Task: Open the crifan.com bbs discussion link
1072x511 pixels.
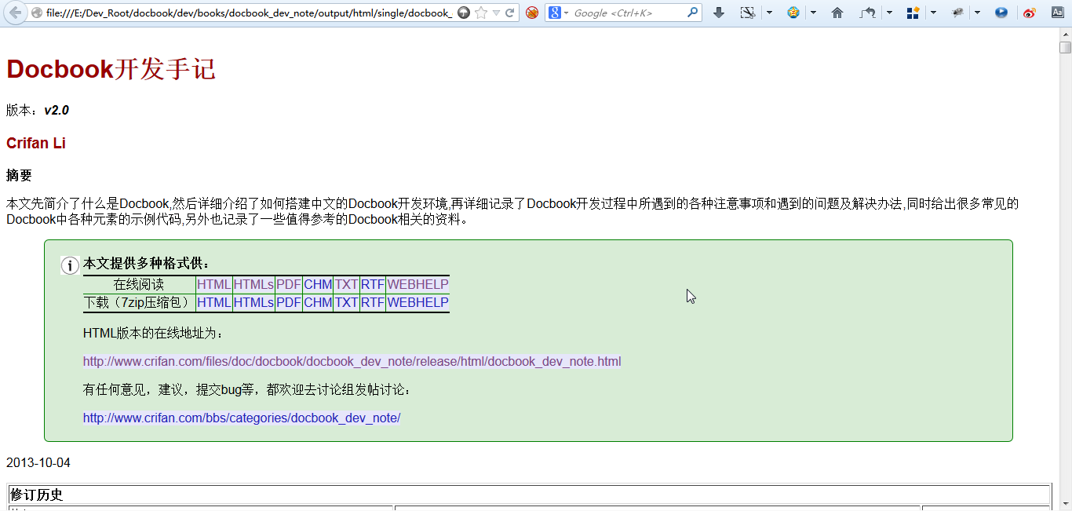Action: click(242, 418)
